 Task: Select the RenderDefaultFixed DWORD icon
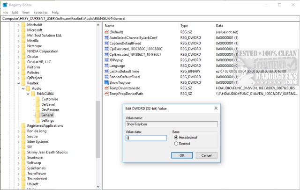pos(106,77)
